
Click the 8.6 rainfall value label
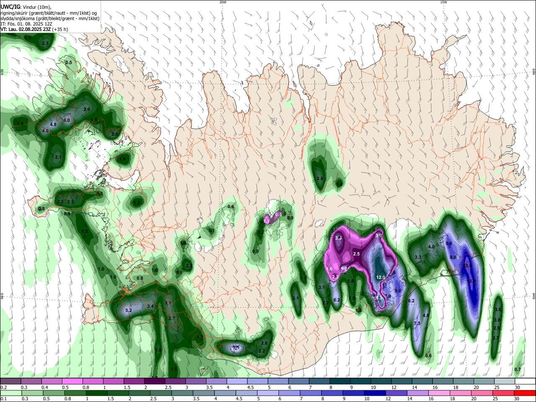pyautogui.click(x=453, y=257)
